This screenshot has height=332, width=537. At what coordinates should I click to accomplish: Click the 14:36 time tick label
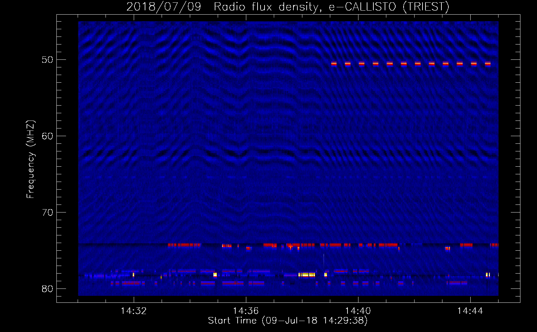246,311
